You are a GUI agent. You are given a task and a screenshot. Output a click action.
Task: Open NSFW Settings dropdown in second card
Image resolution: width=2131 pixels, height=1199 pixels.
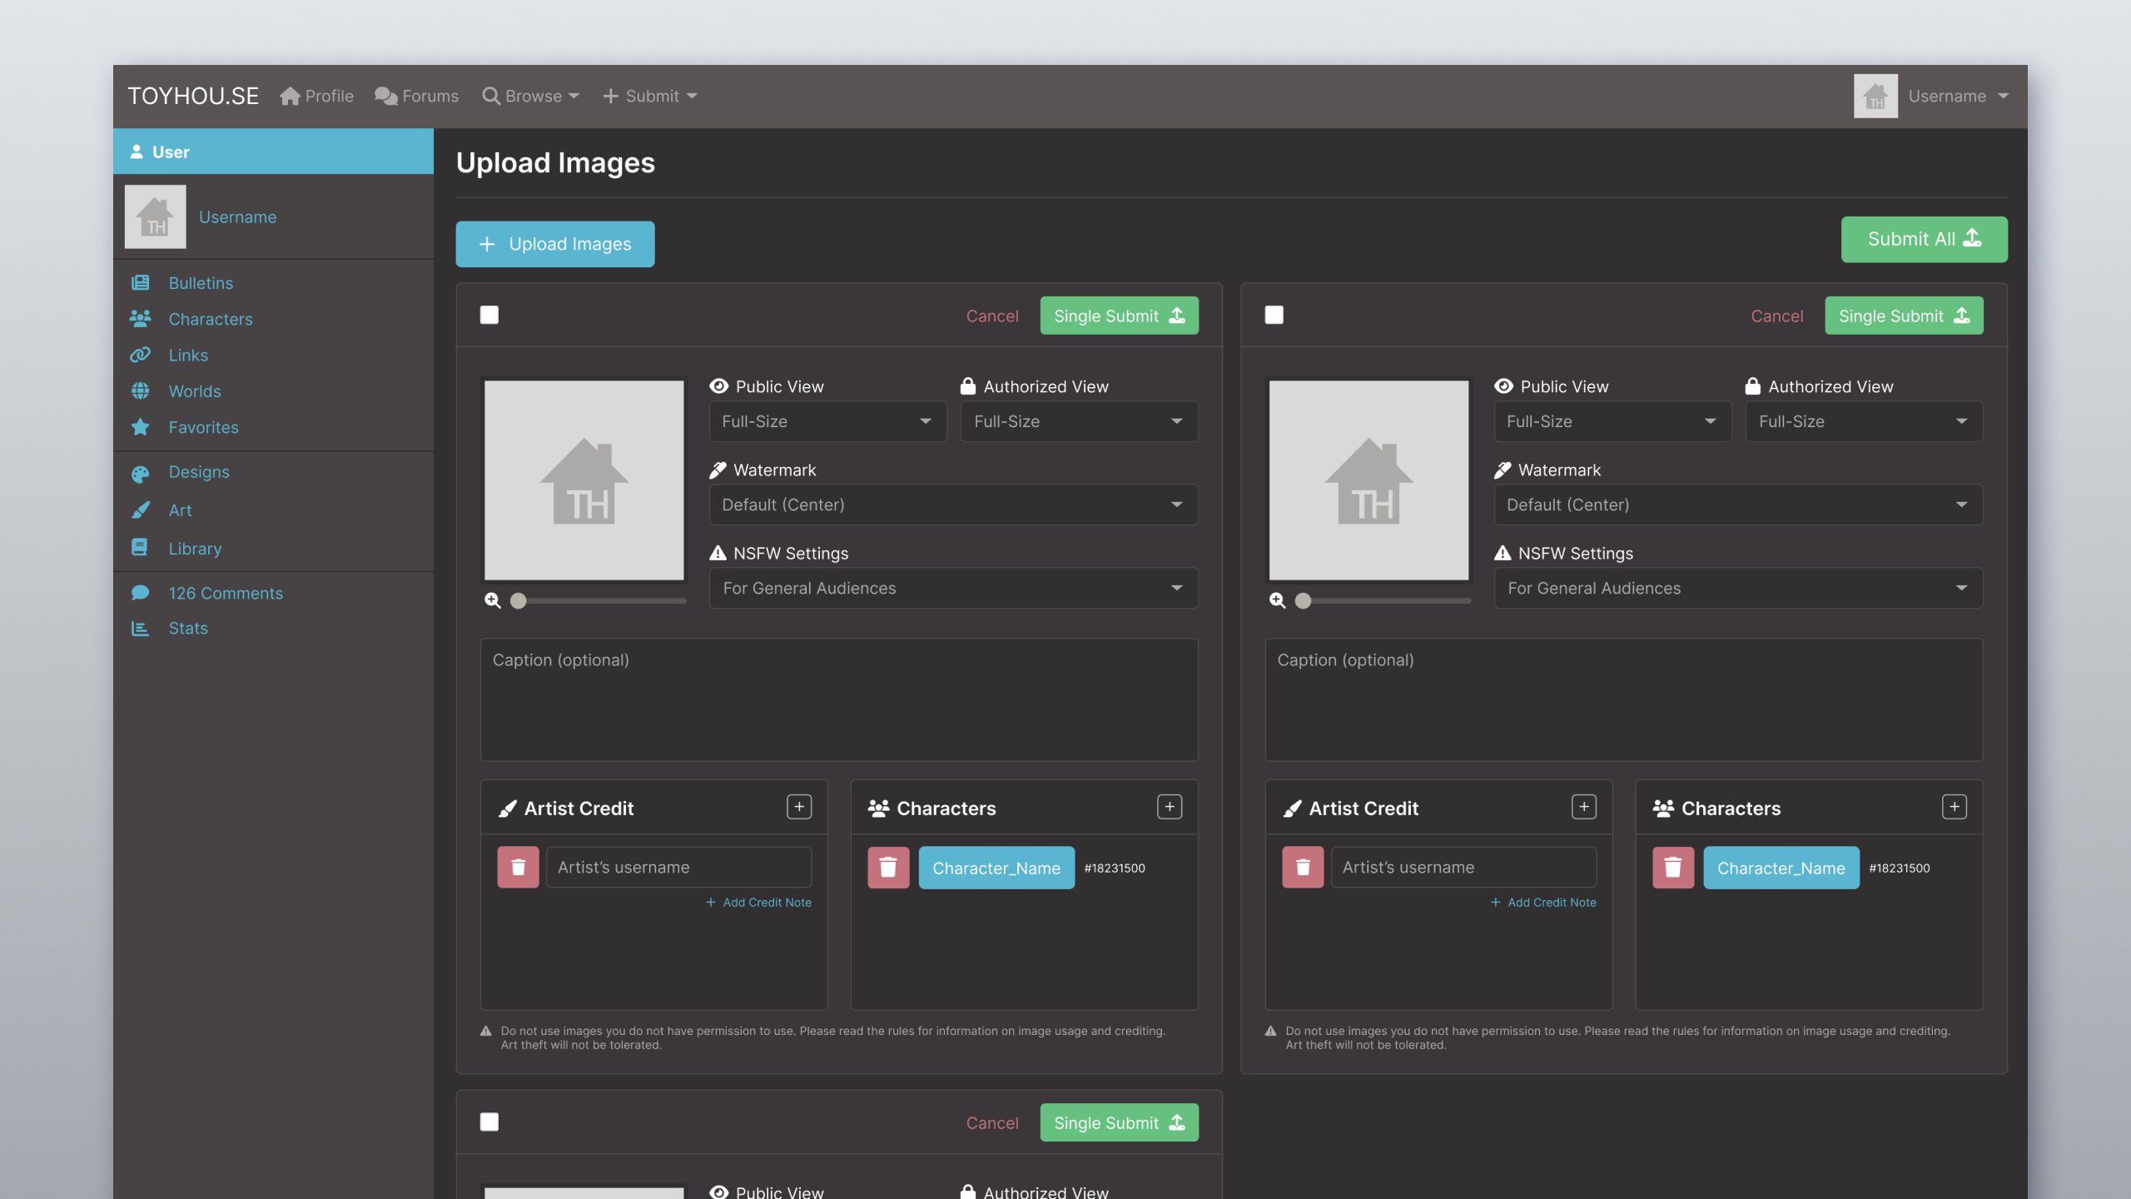point(1739,588)
